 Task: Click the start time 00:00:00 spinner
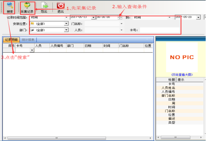click(x=120, y=17)
